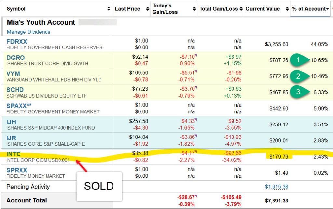Screen dimensions: 333x209
Task: Open the DGRO position details
Action: [16, 58]
